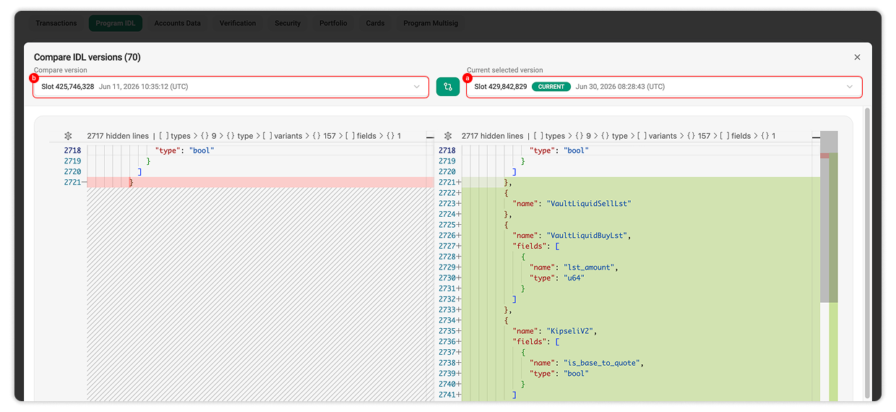Expand "2717 hidden lines" in left pane
This screenshot has width=896, height=412.
pos(118,136)
